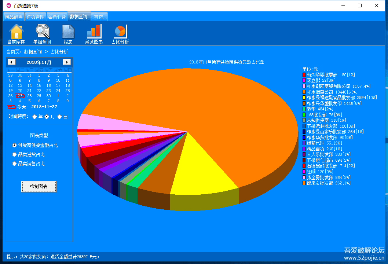Select the 年 time span radio button
388x264 pixels.
click(x=35, y=117)
